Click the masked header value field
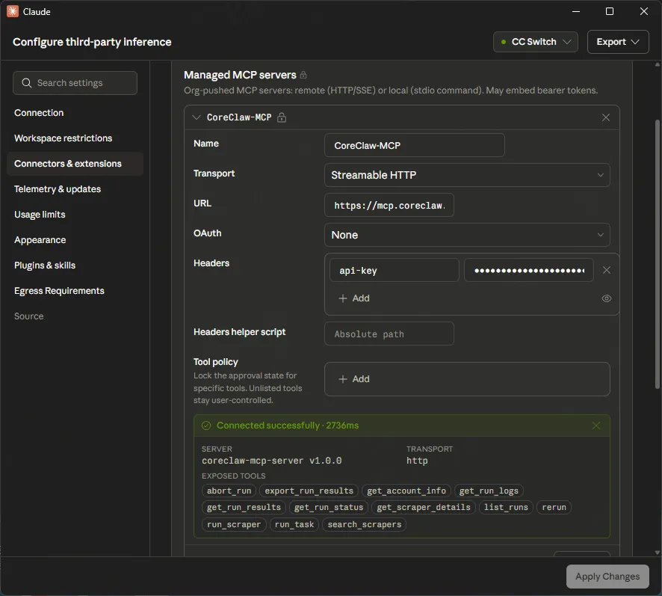The height and width of the screenshot is (596, 662). pyautogui.click(x=528, y=270)
